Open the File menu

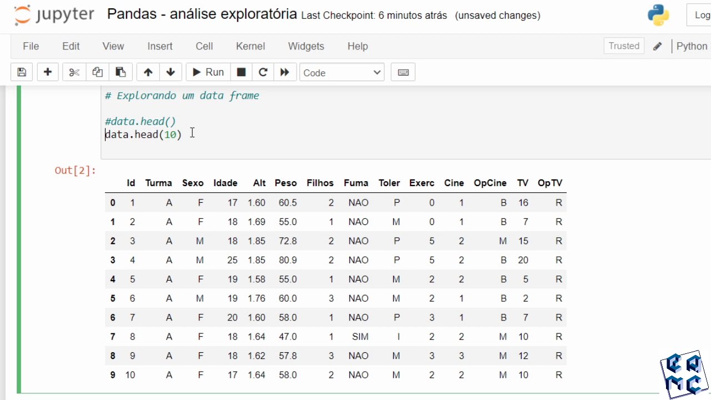pyautogui.click(x=31, y=46)
